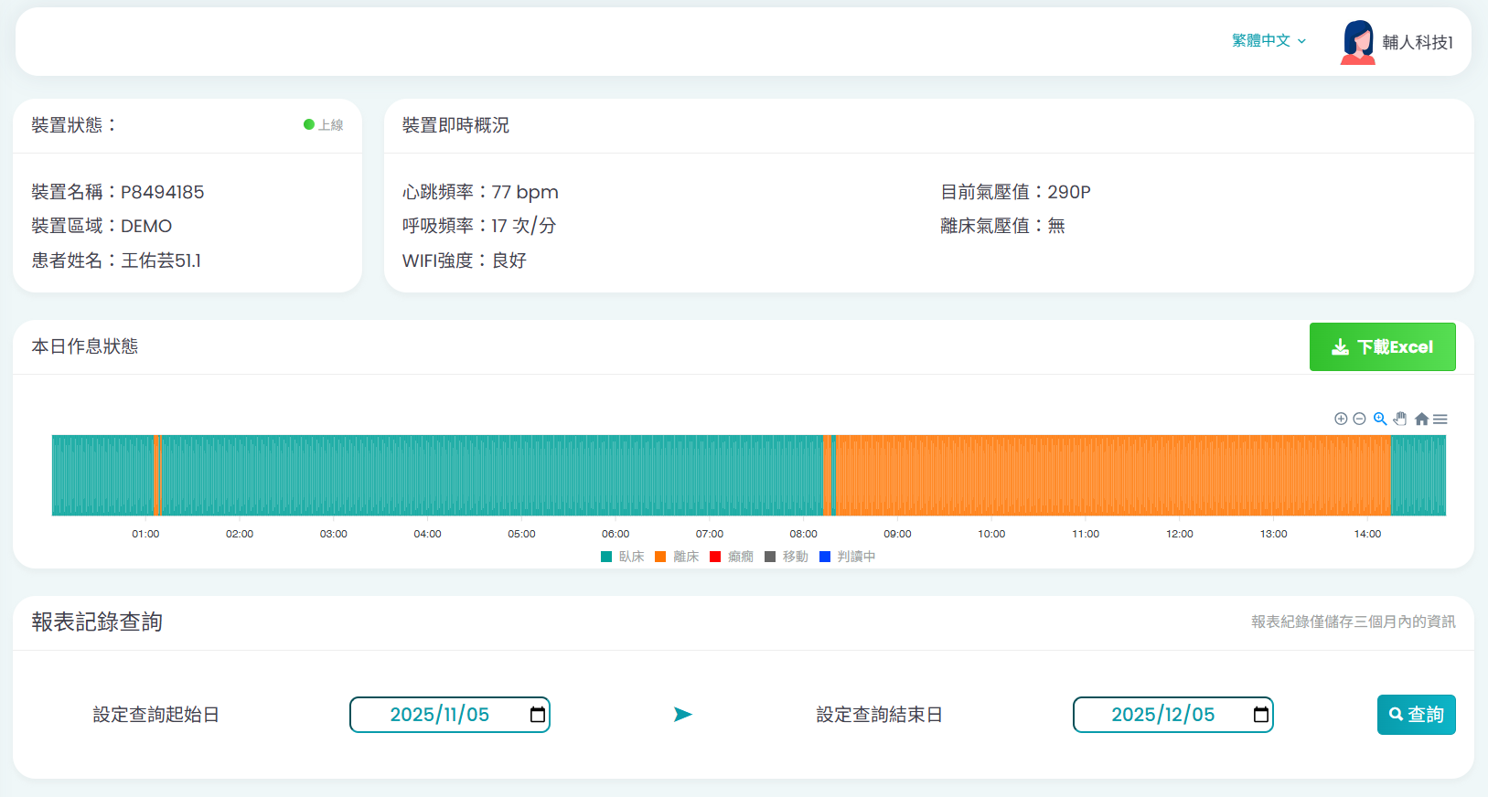Click the blue 判讀中 legend color swatch
Screen dimensions: 1488x797
click(x=825, y=557)
